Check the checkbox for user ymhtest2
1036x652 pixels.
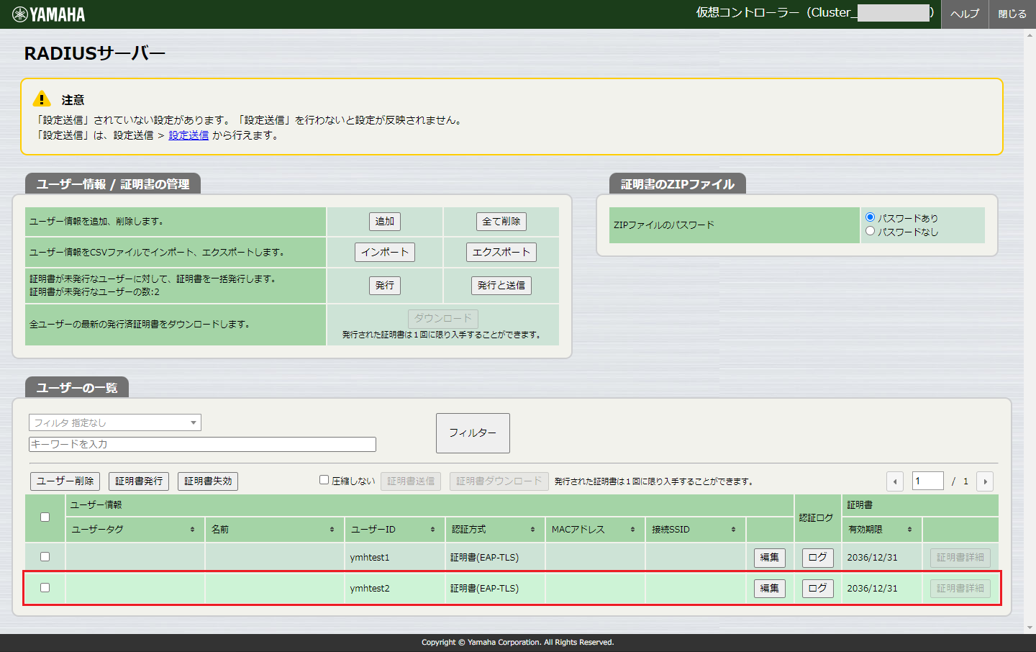point(45,587)
